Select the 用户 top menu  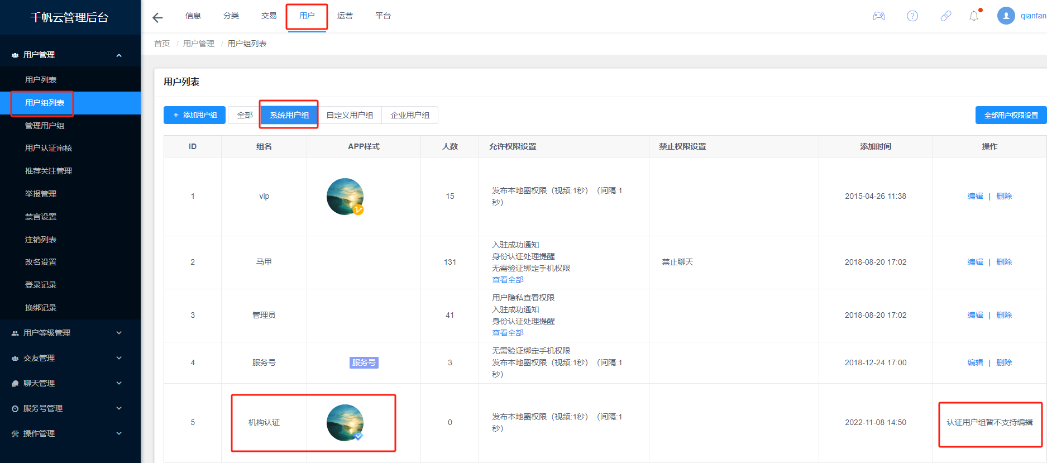point(307,16)
